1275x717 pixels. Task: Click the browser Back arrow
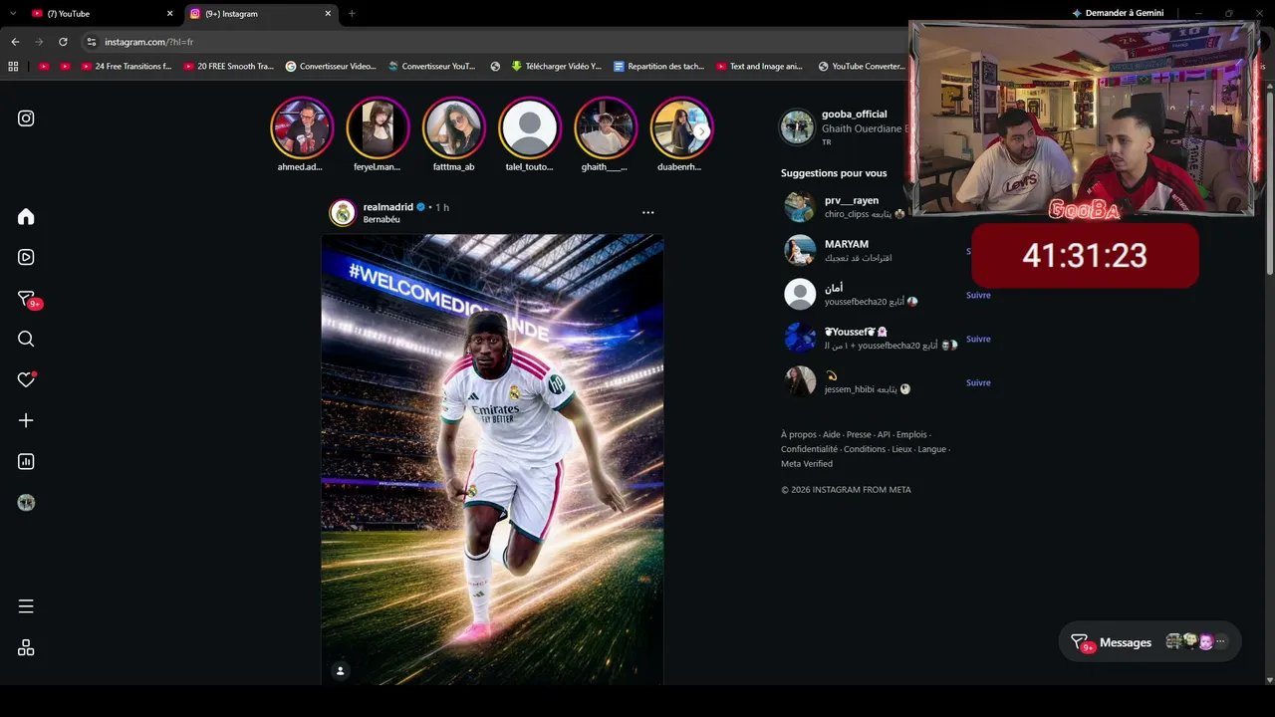pyautogui.click(x=15, y=42)
